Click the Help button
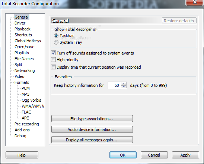Screen dimensions: 204x164 22,155
